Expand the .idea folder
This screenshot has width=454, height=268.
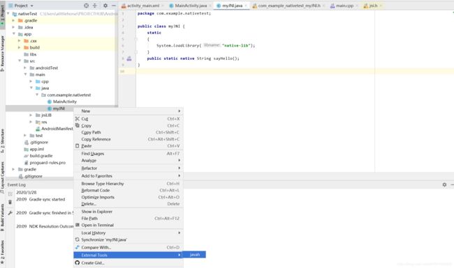(13, 27)
